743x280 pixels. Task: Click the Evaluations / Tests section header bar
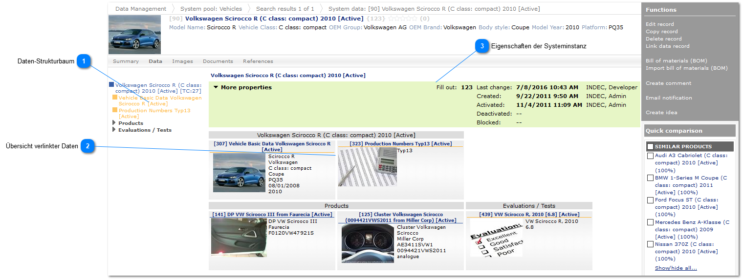click(x=529, y=206)
